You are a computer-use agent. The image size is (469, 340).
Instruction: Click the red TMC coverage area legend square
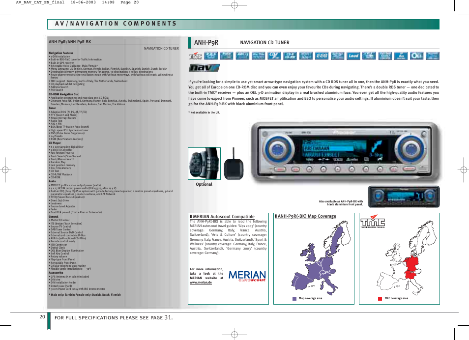pos(380,298)
